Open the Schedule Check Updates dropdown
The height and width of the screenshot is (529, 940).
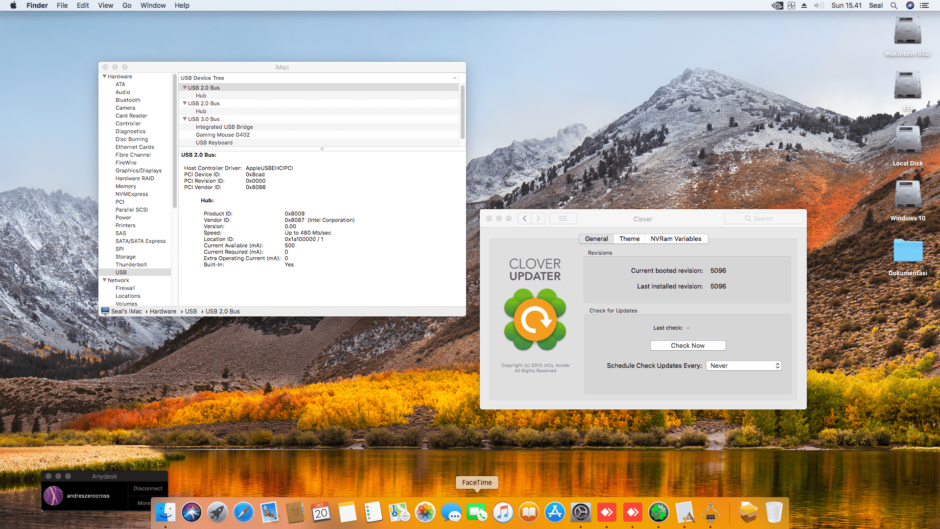[x=744, y=366]
